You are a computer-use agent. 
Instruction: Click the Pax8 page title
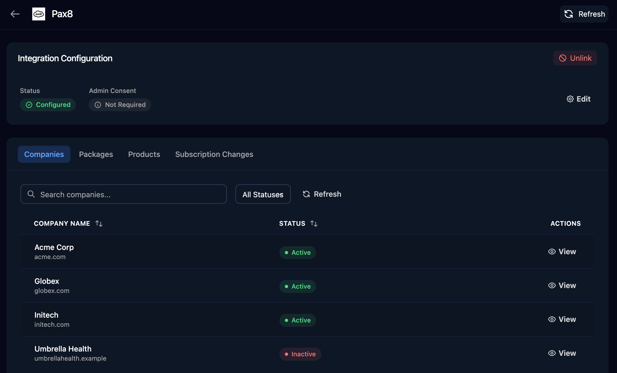62,14
